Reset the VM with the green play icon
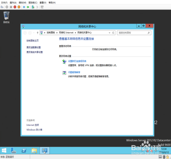The width and height of the screenshot is (171, 159). (28, 7)
